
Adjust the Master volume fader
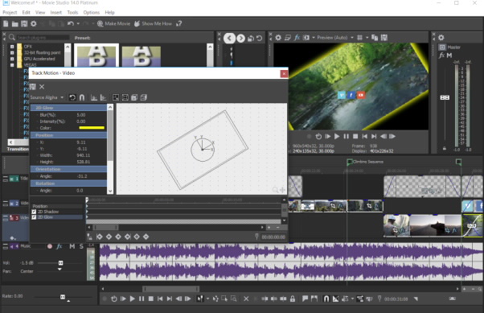click(445, 97)
